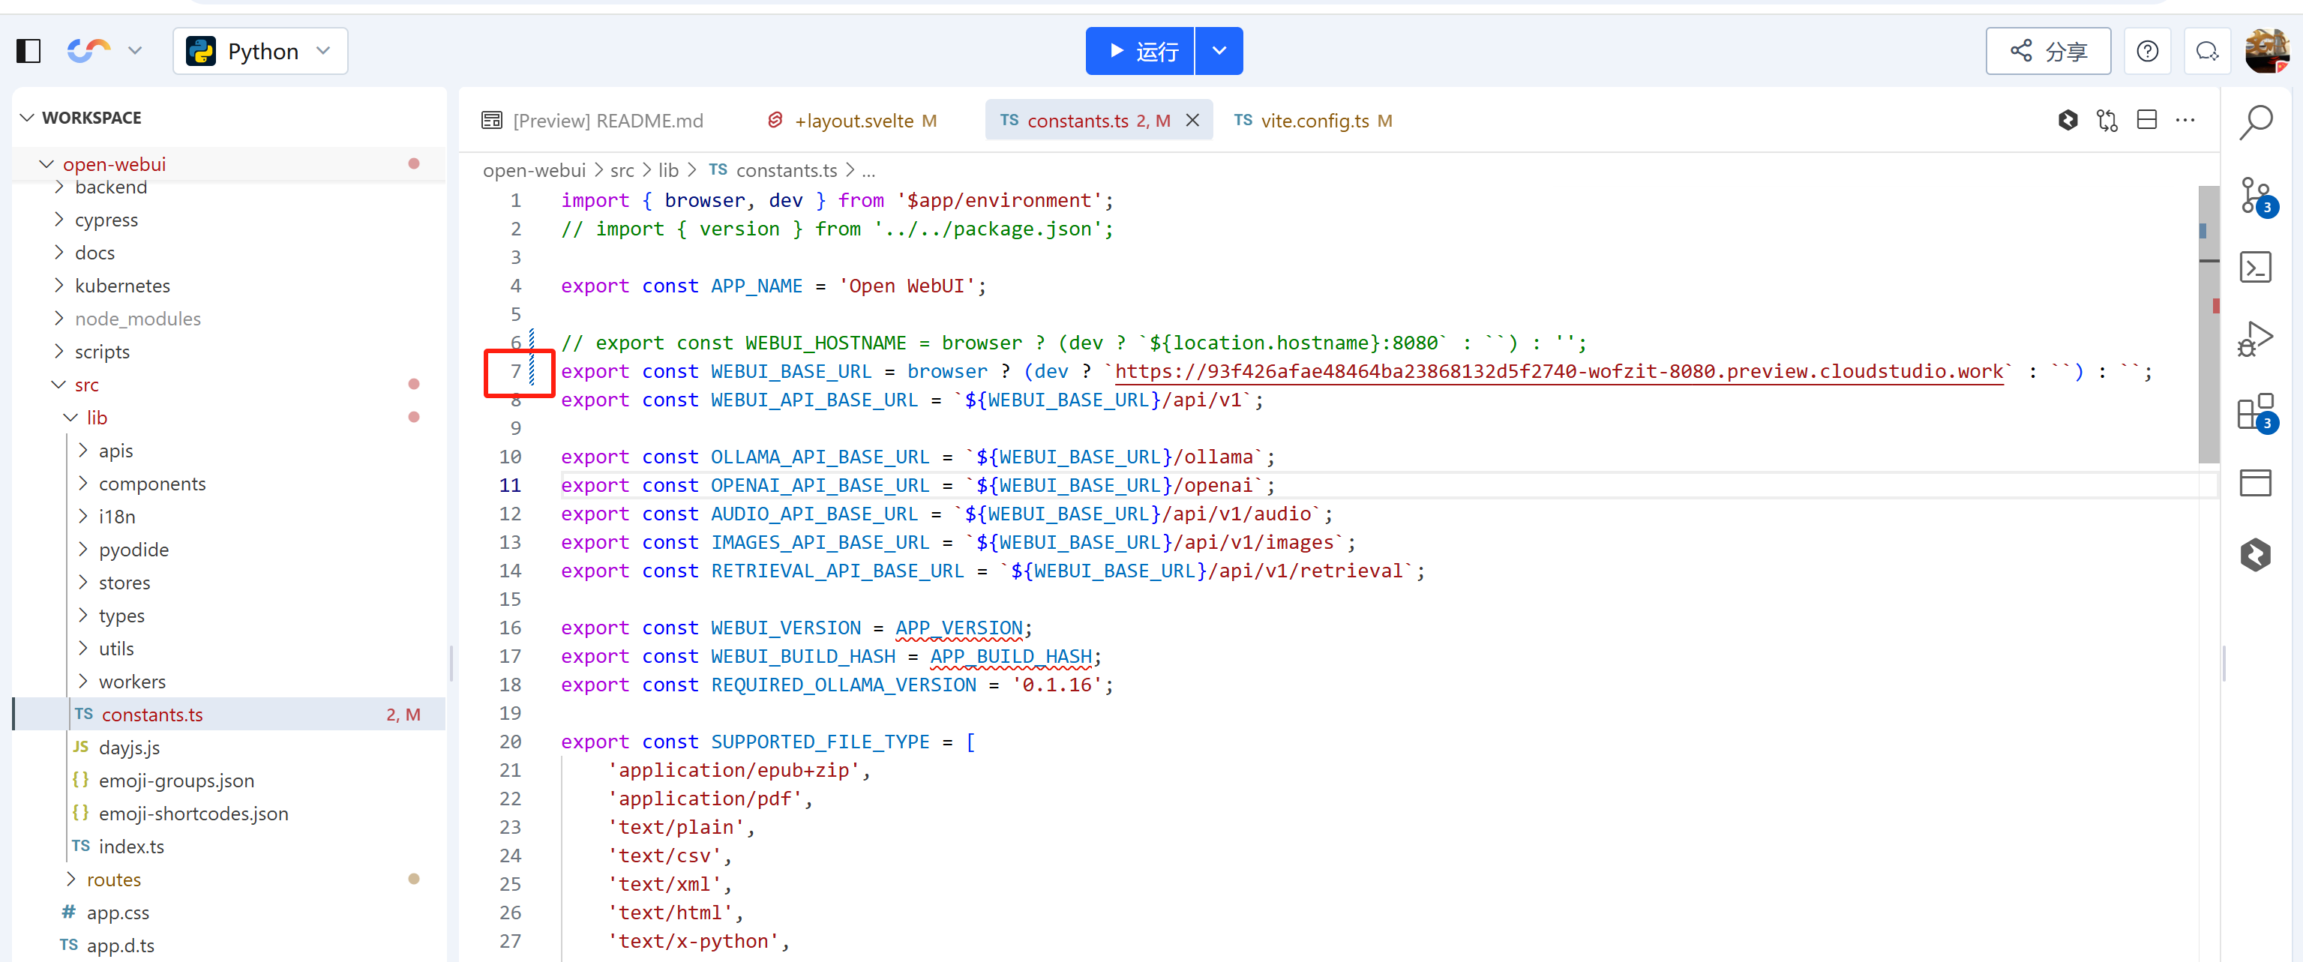Open the help question mark icon
The image size is (2303, 962).
(x=2148, y=51)
